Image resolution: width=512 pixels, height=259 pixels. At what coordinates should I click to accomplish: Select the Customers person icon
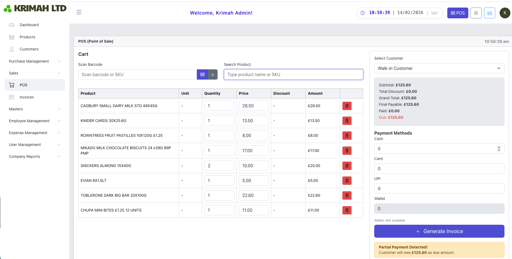(12, 49)
